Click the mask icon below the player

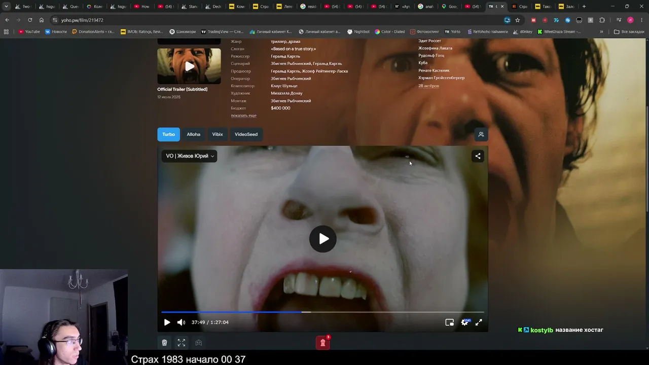(198, 343)
